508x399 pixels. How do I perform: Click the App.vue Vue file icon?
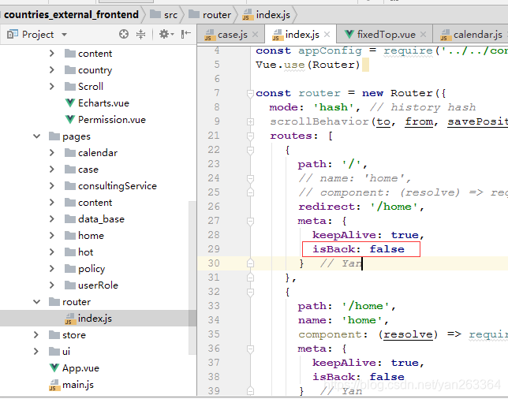pyautogui.click(x=54, y=368)
